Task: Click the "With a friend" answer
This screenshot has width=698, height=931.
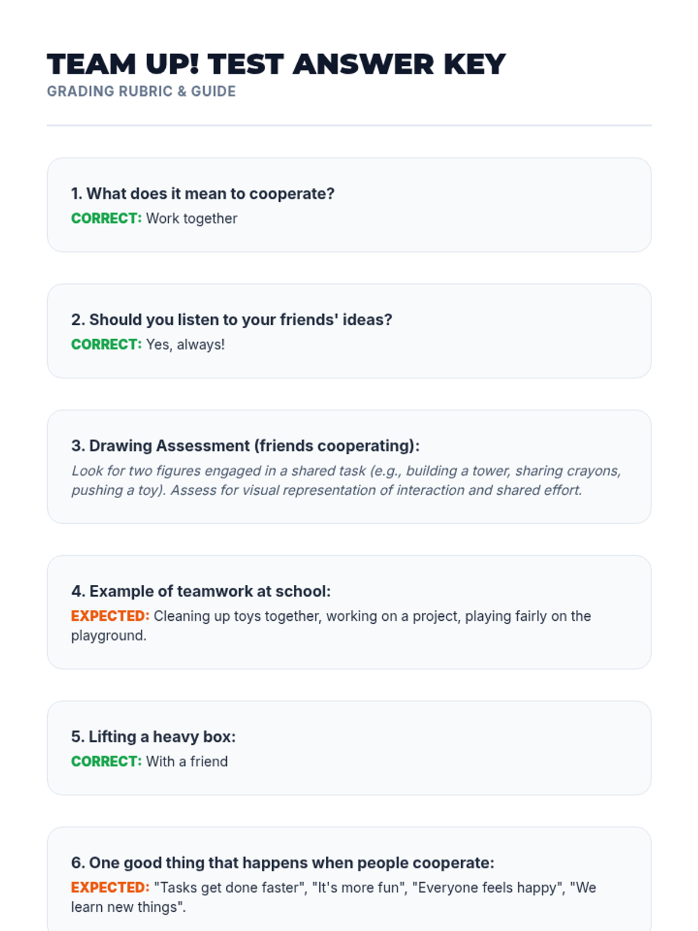Action: pyautogui.click(x=187, y=762)
